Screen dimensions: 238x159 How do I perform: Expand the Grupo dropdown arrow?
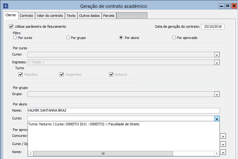coord(217,94)
